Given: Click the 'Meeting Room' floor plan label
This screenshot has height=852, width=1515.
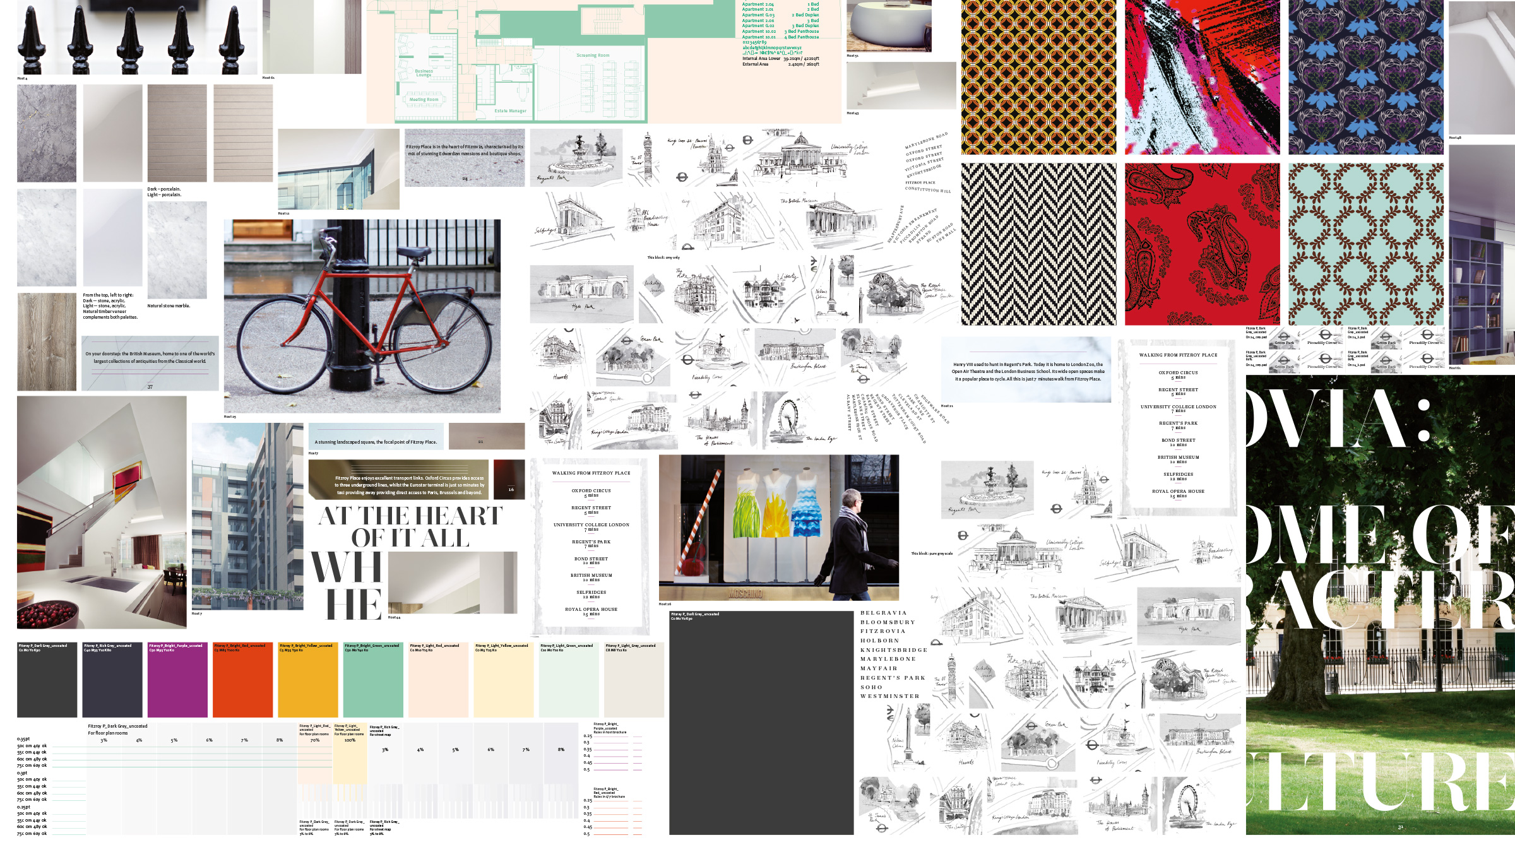Looking at the screenshot, I should pos(424,99).
